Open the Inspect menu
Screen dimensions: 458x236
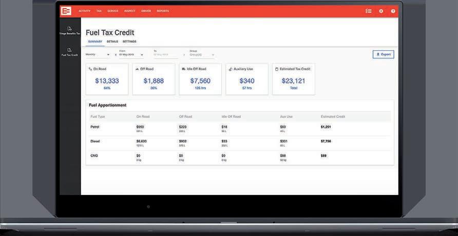[x=130, y=11]
